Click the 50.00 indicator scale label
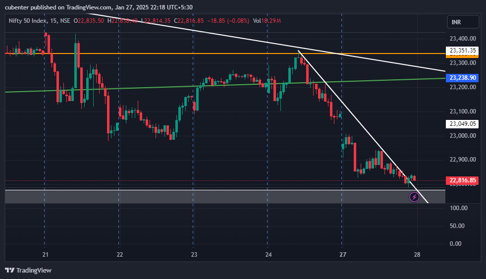486x279 pixels. (459, 225)
